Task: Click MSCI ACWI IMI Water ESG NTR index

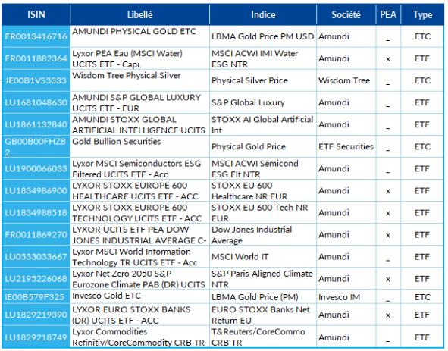Action: click(x=255, y=59)
